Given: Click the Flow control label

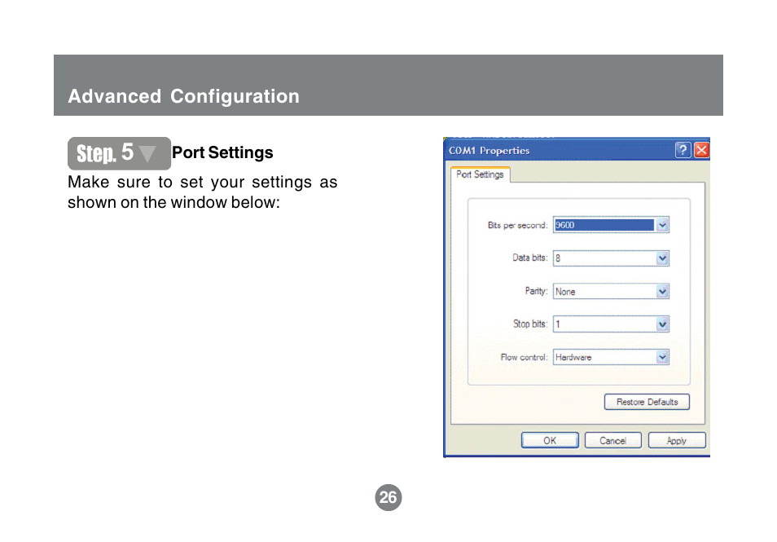Looking at the screenshot, I should [x=524, y=358].
